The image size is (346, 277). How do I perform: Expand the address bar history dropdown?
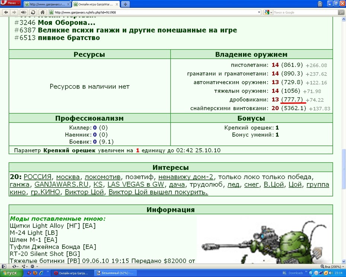(259, 12)
